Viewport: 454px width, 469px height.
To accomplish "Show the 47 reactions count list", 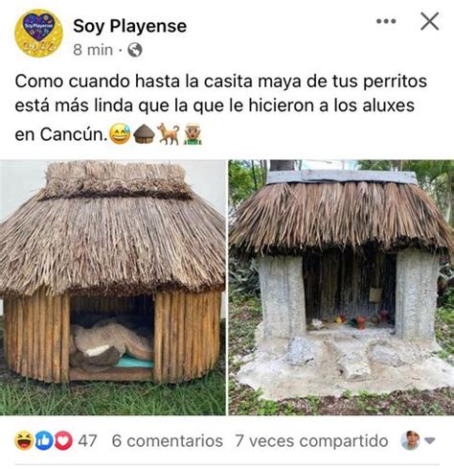I will pos(87,441).
